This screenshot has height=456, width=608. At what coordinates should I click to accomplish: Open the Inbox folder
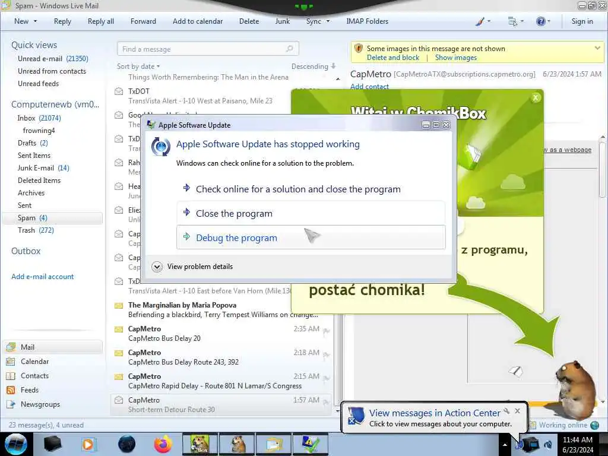pos(39,118)
